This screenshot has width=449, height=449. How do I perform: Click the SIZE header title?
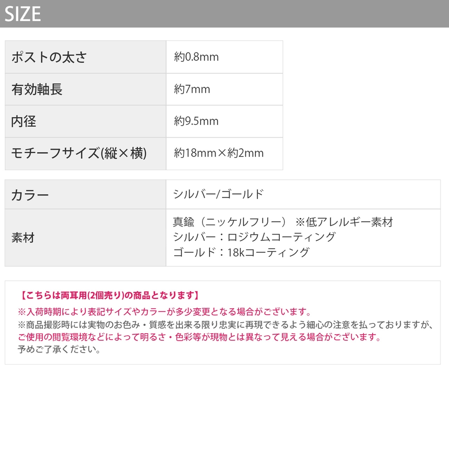tap(23, 14)
